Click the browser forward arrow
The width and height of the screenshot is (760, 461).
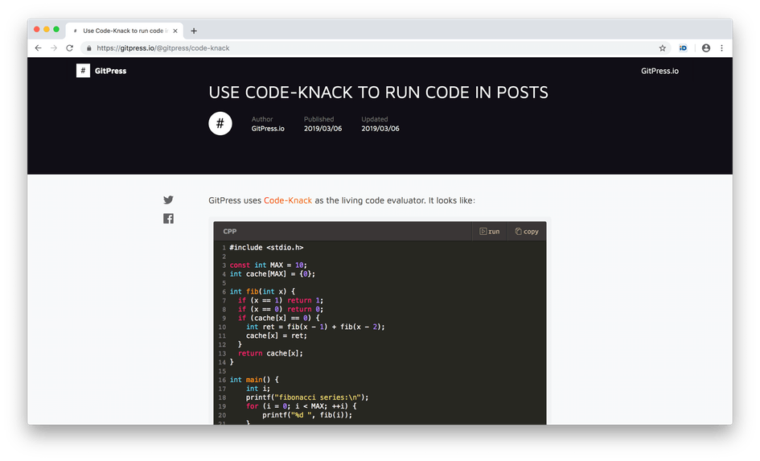tap(54, 48)
